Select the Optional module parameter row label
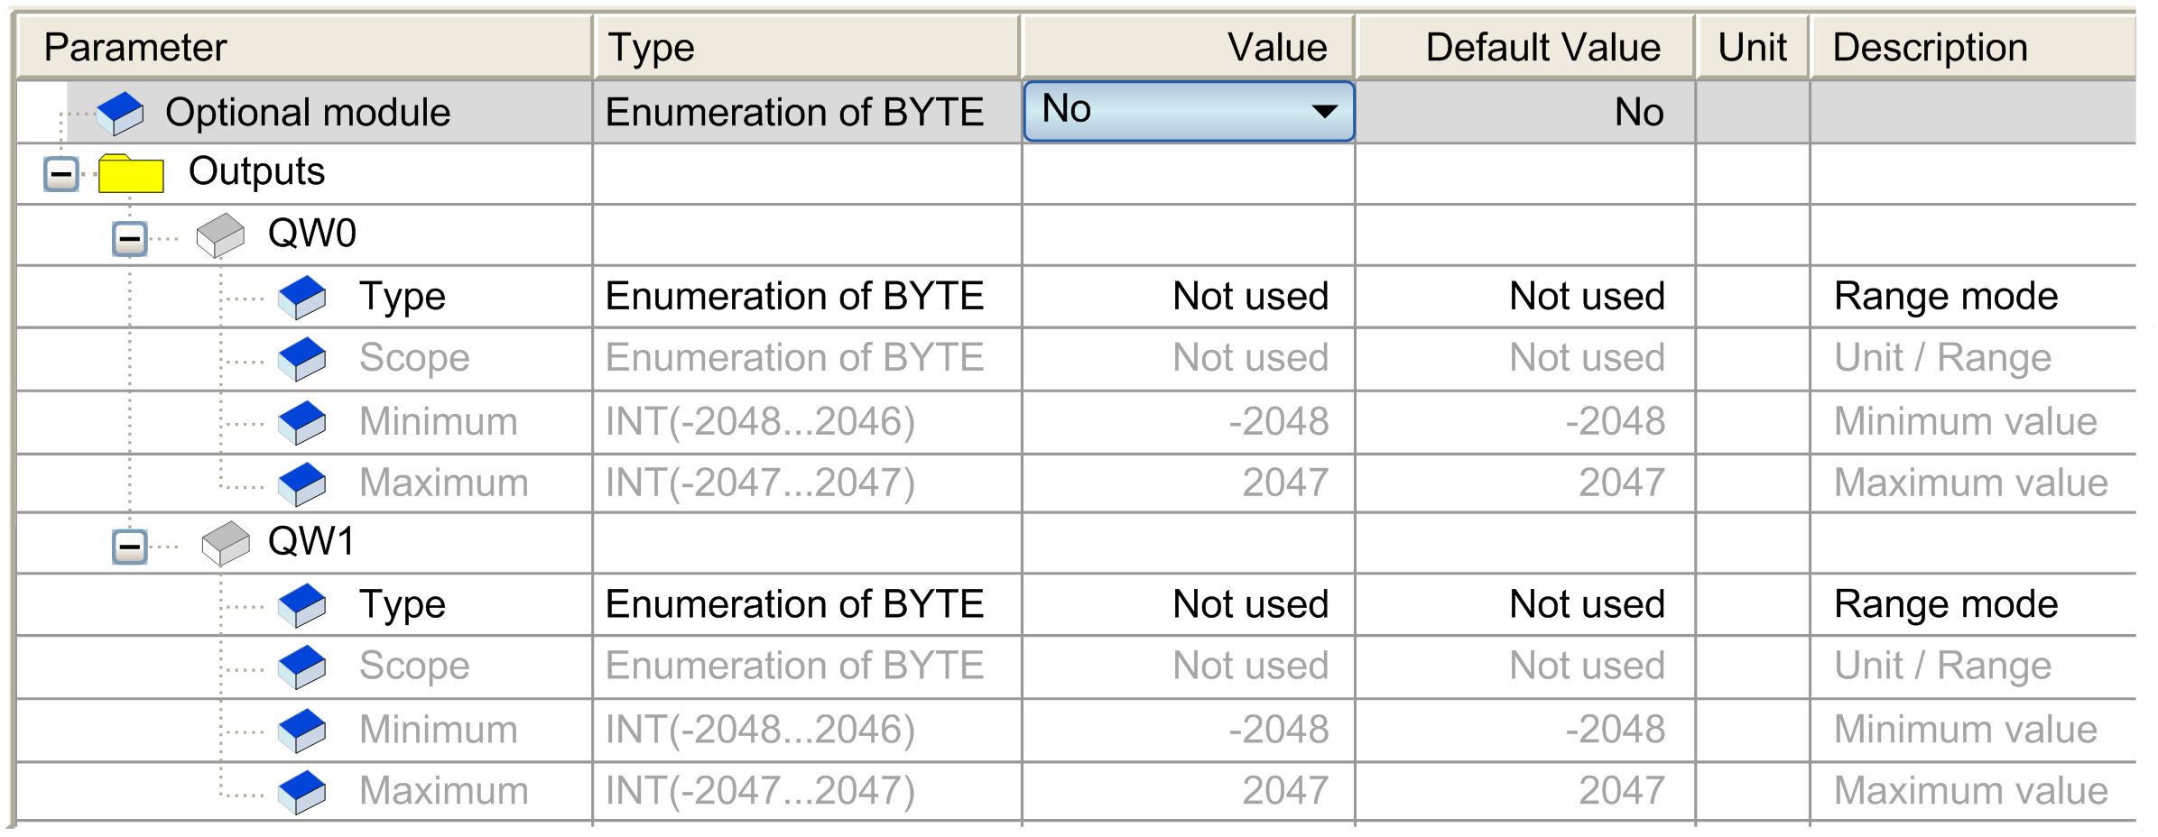The image size is (2158, 837). [x=308, y=113]
